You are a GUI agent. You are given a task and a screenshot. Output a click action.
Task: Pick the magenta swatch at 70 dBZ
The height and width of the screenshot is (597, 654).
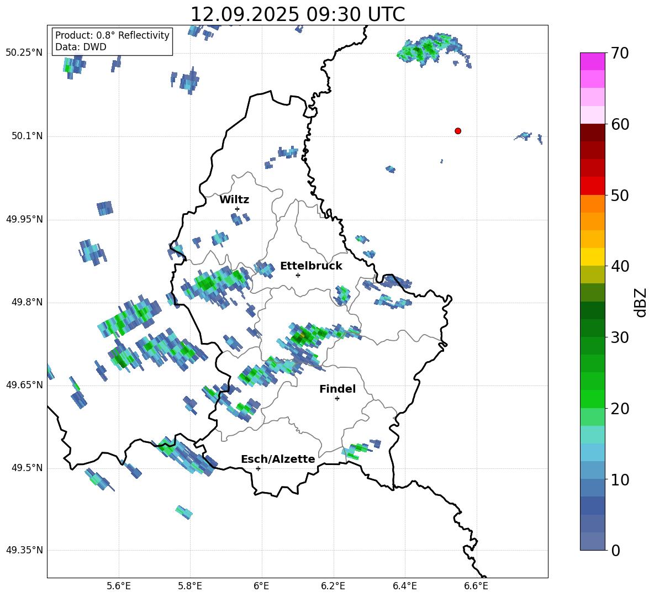click(592, 61)
